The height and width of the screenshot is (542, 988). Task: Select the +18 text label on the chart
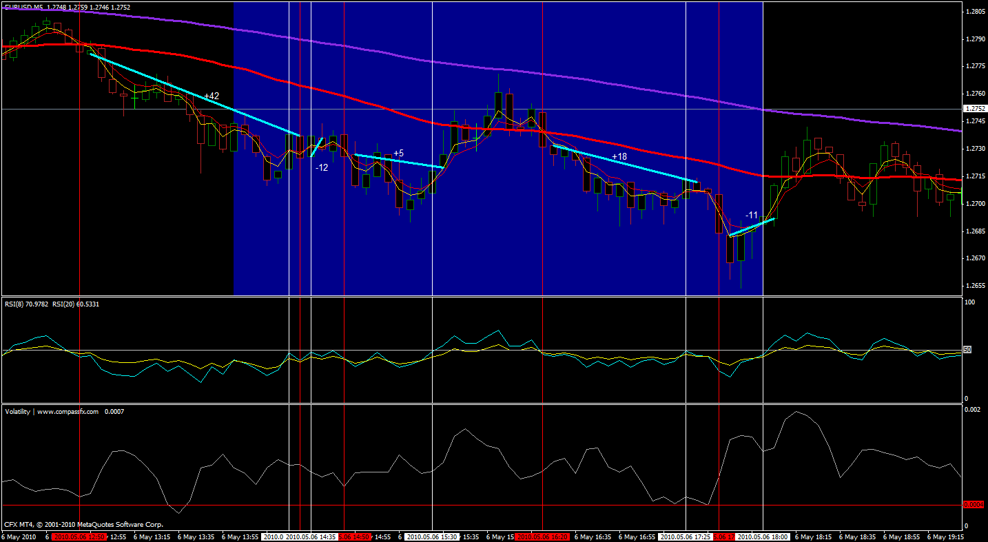[619, 156]
